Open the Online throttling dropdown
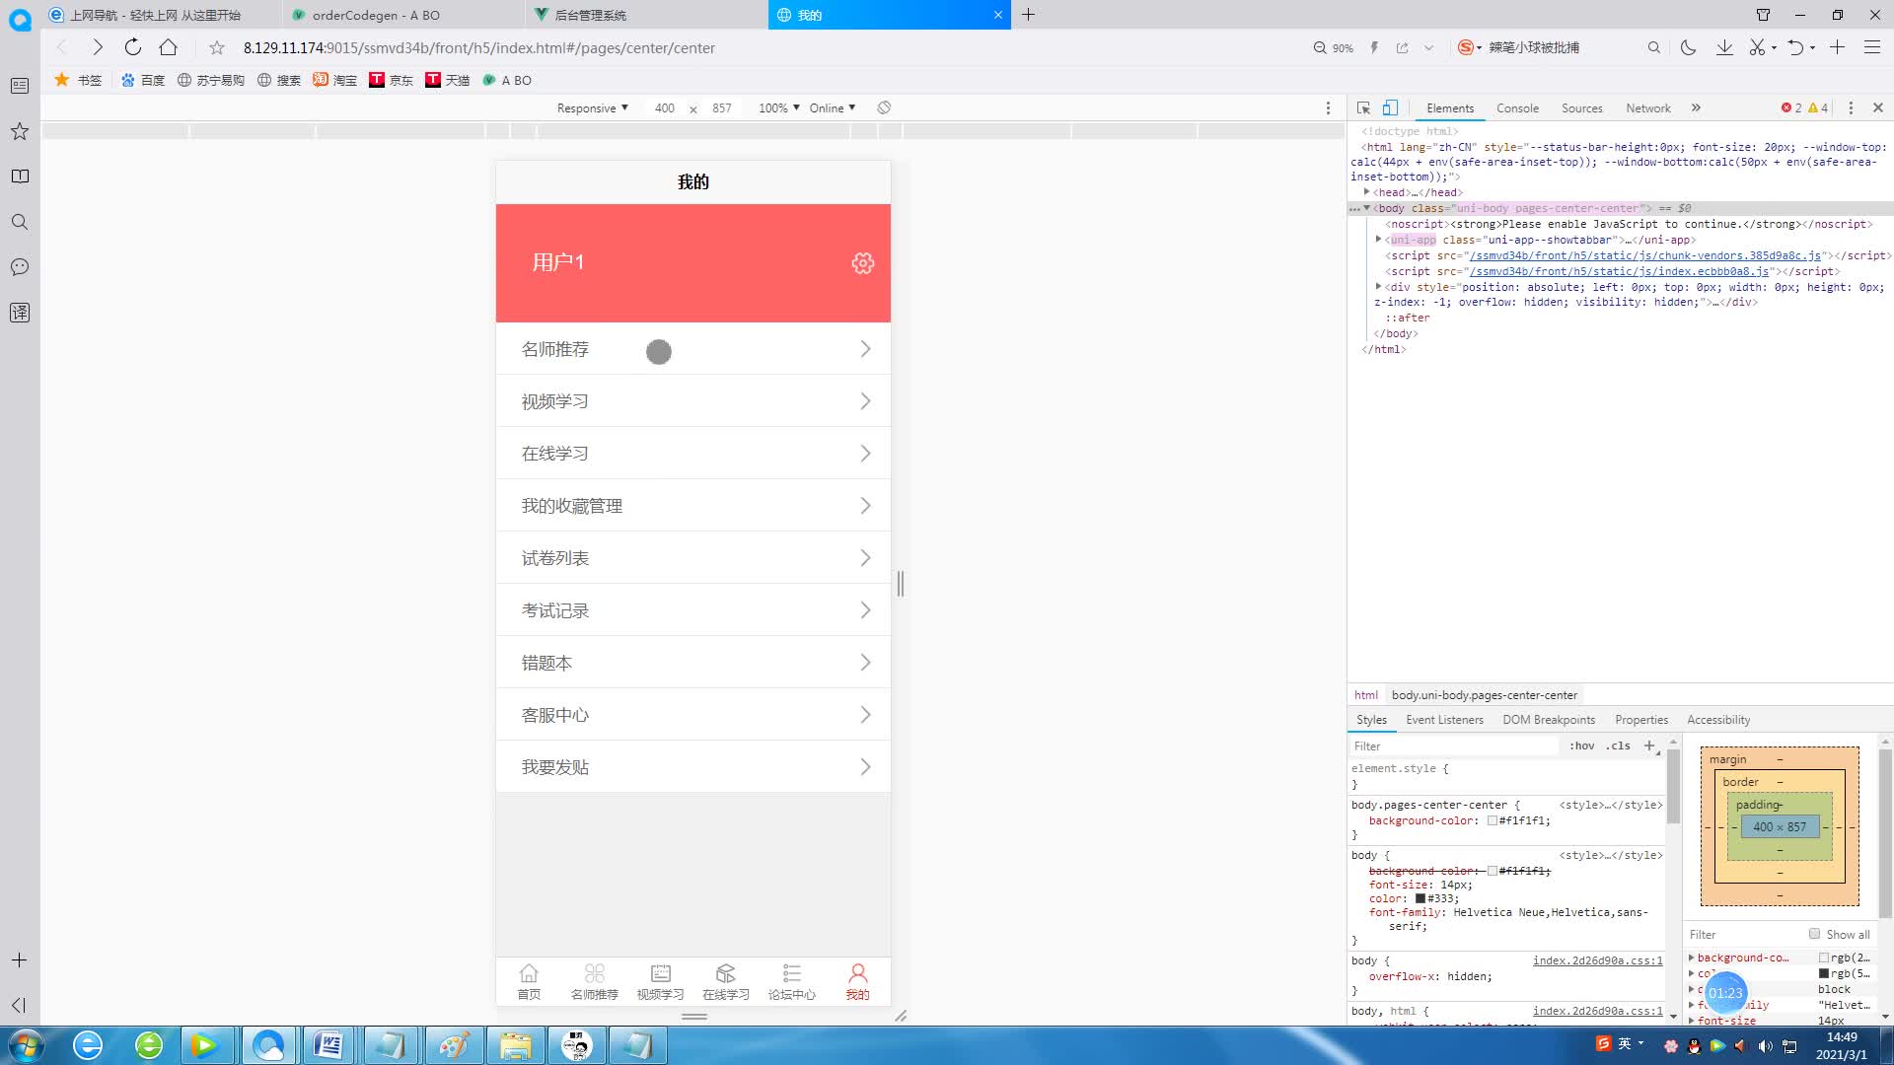The height and width of the screenshot is (1065, 1894). point(833,108)
